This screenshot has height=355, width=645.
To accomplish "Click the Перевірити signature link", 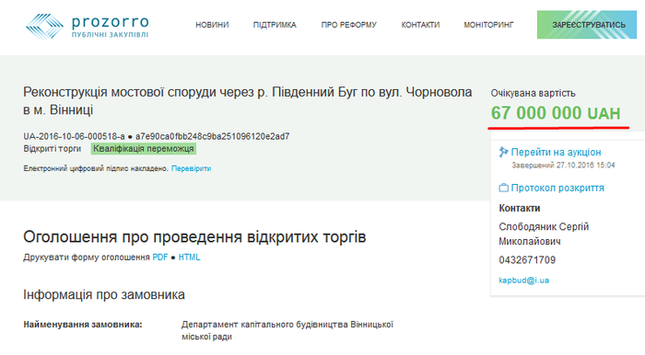I will 192,168.
